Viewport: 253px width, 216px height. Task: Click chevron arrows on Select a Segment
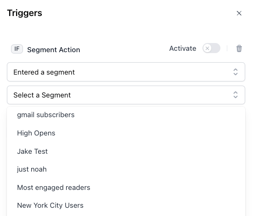pos(236,95)
